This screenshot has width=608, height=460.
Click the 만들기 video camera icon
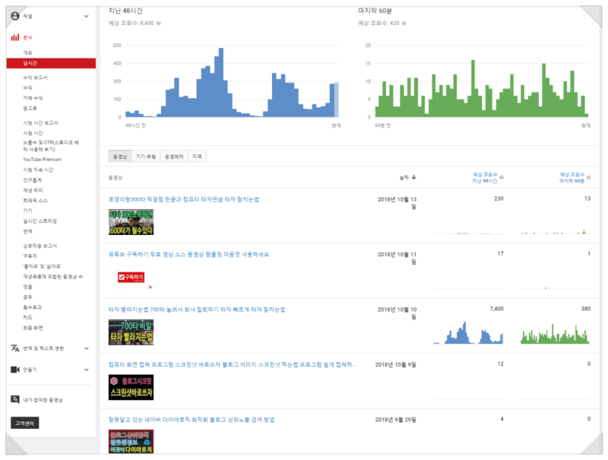pos(14,370)
